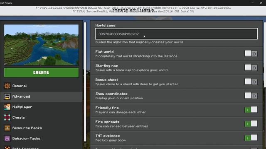Select the Advanced tab label
266x149 pixels.
tap(21, 96)
